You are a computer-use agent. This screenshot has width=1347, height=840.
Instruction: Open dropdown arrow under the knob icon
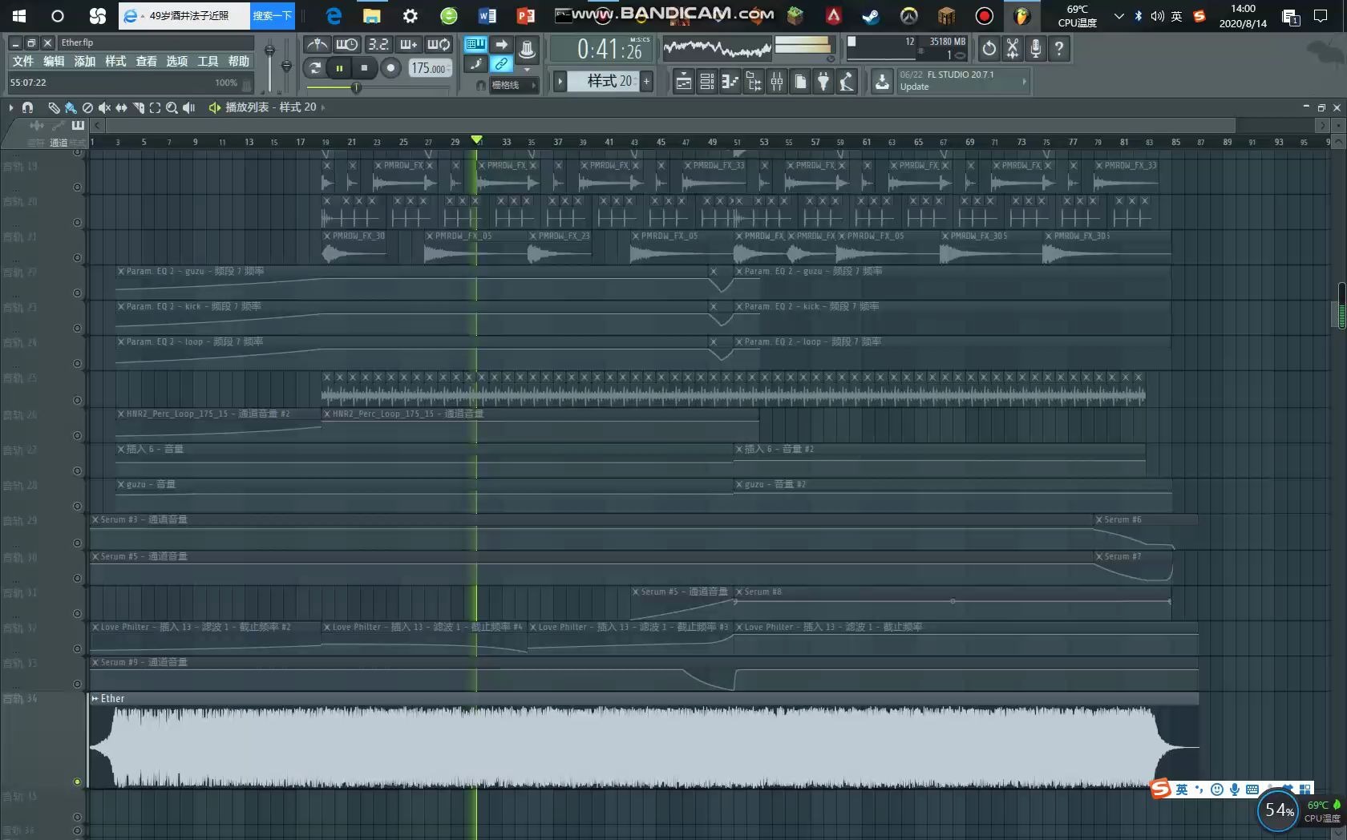coord(527,69)
